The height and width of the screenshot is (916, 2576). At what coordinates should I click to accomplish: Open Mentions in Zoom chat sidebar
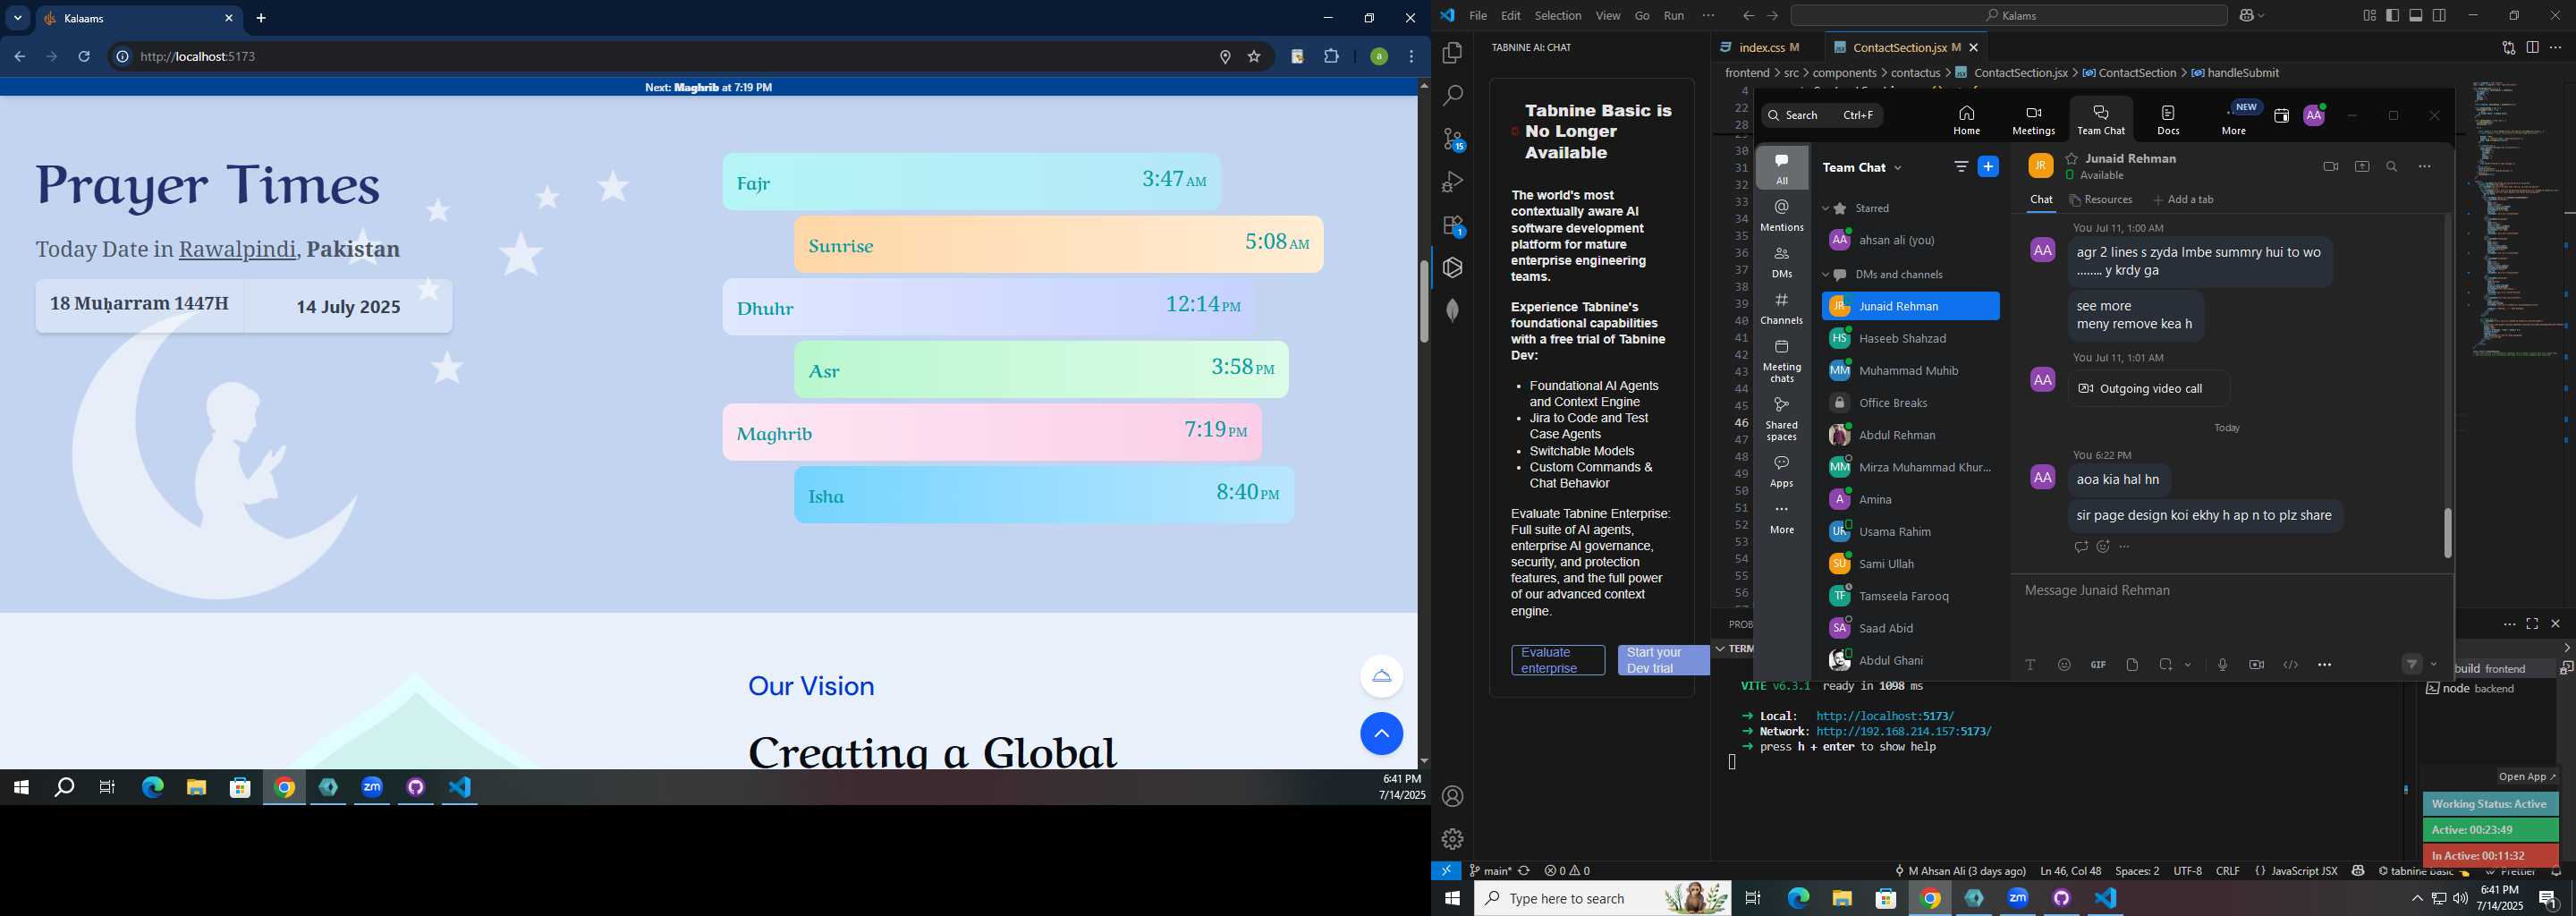point(1782,215)
